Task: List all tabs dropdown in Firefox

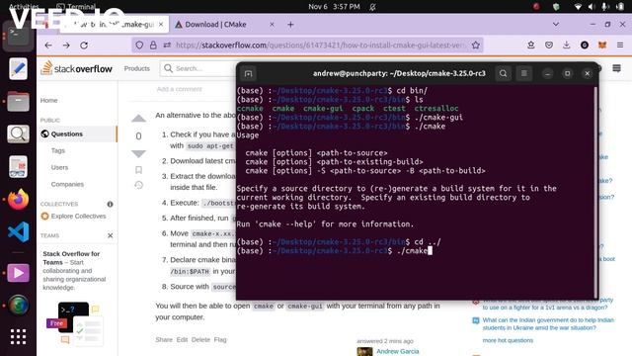Action: click(x=556, y=25)
